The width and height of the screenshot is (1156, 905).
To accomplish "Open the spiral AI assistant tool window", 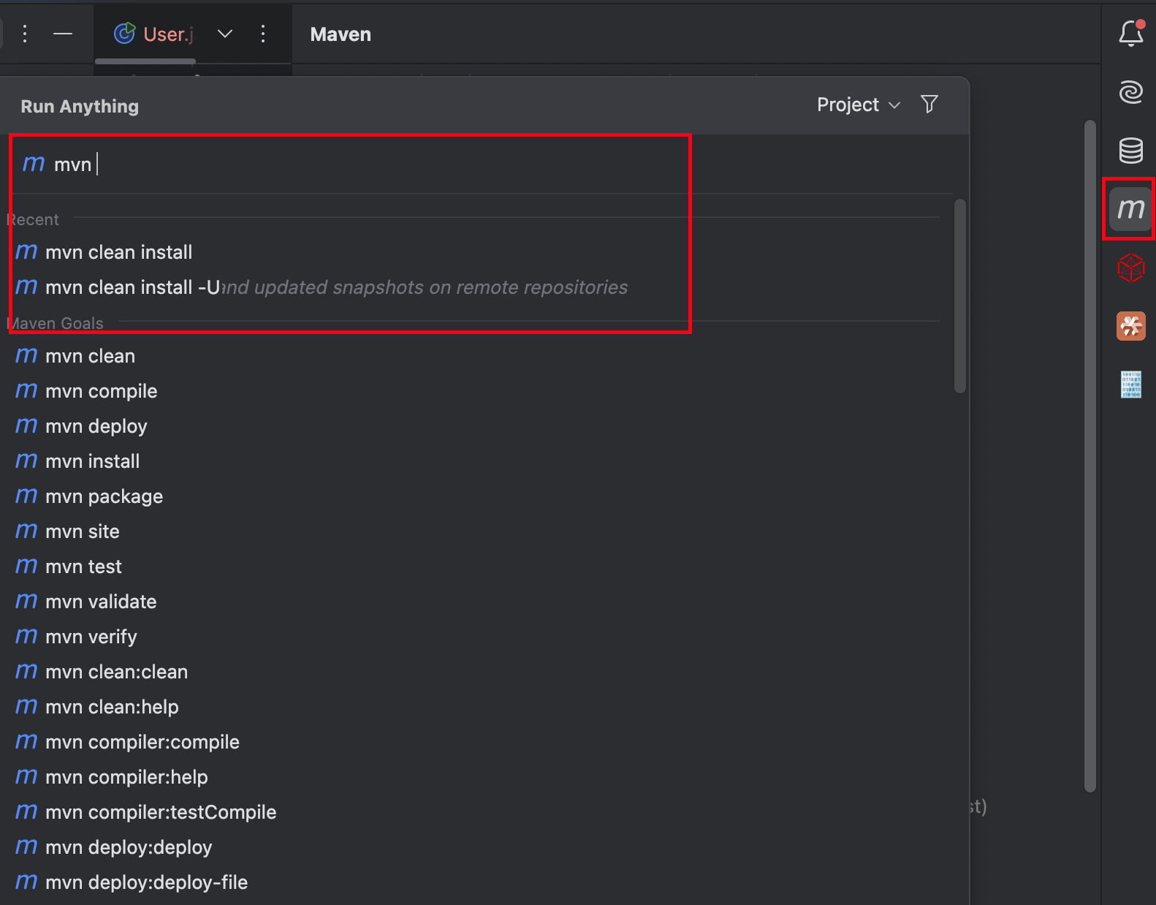I will (x=1130, y=92).
